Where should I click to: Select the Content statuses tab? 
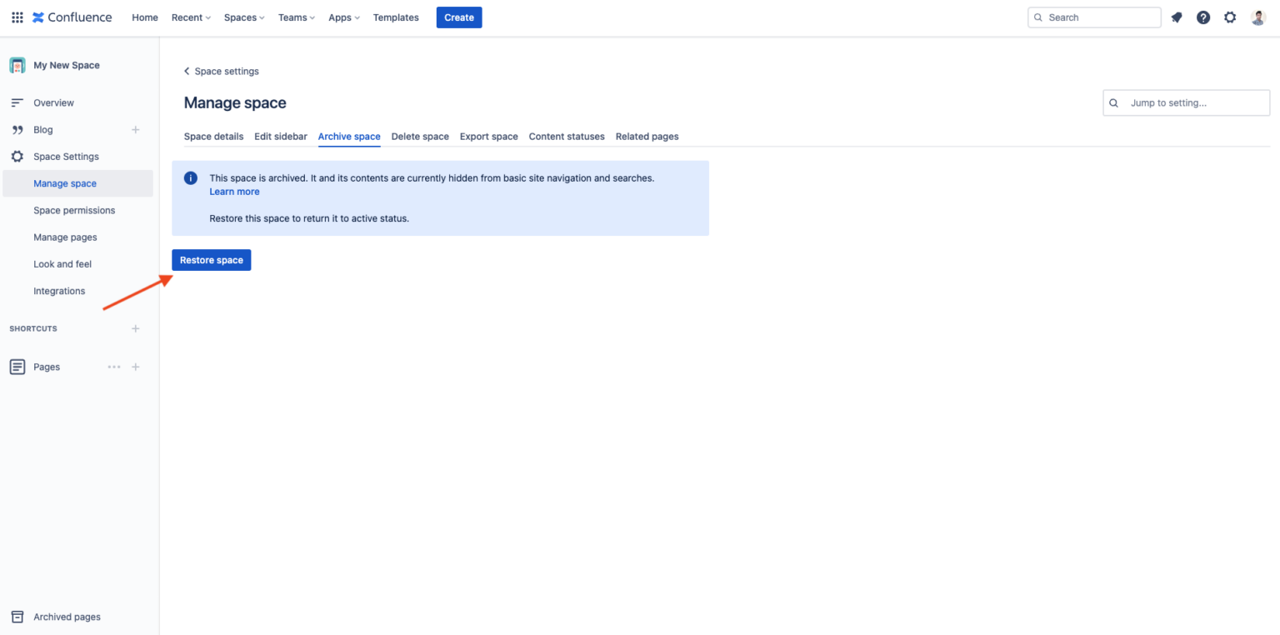coord(567,136)
